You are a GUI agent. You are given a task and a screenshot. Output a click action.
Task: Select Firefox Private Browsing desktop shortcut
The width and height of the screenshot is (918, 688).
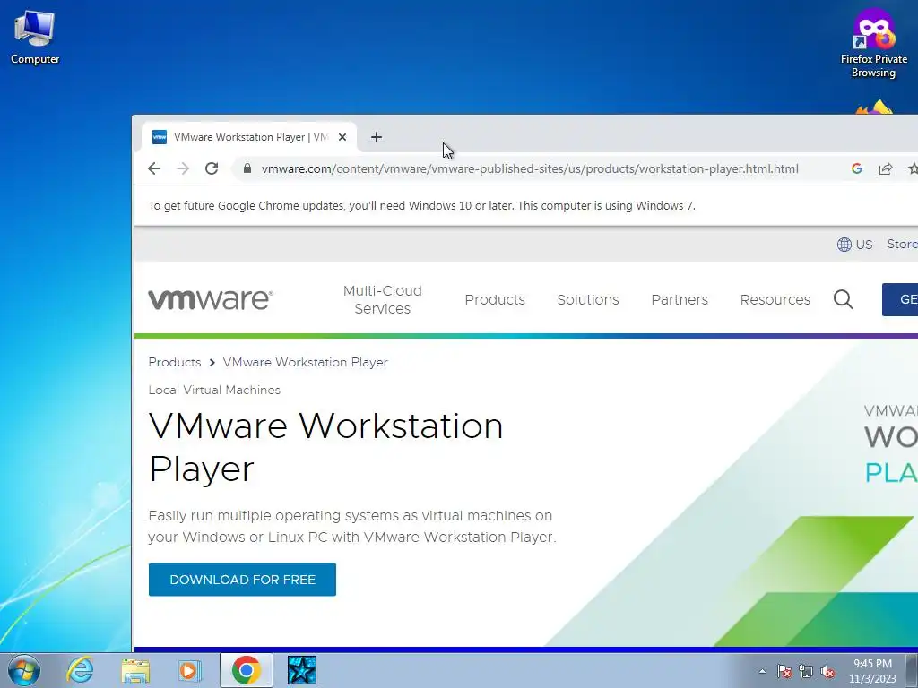[873, 44]
